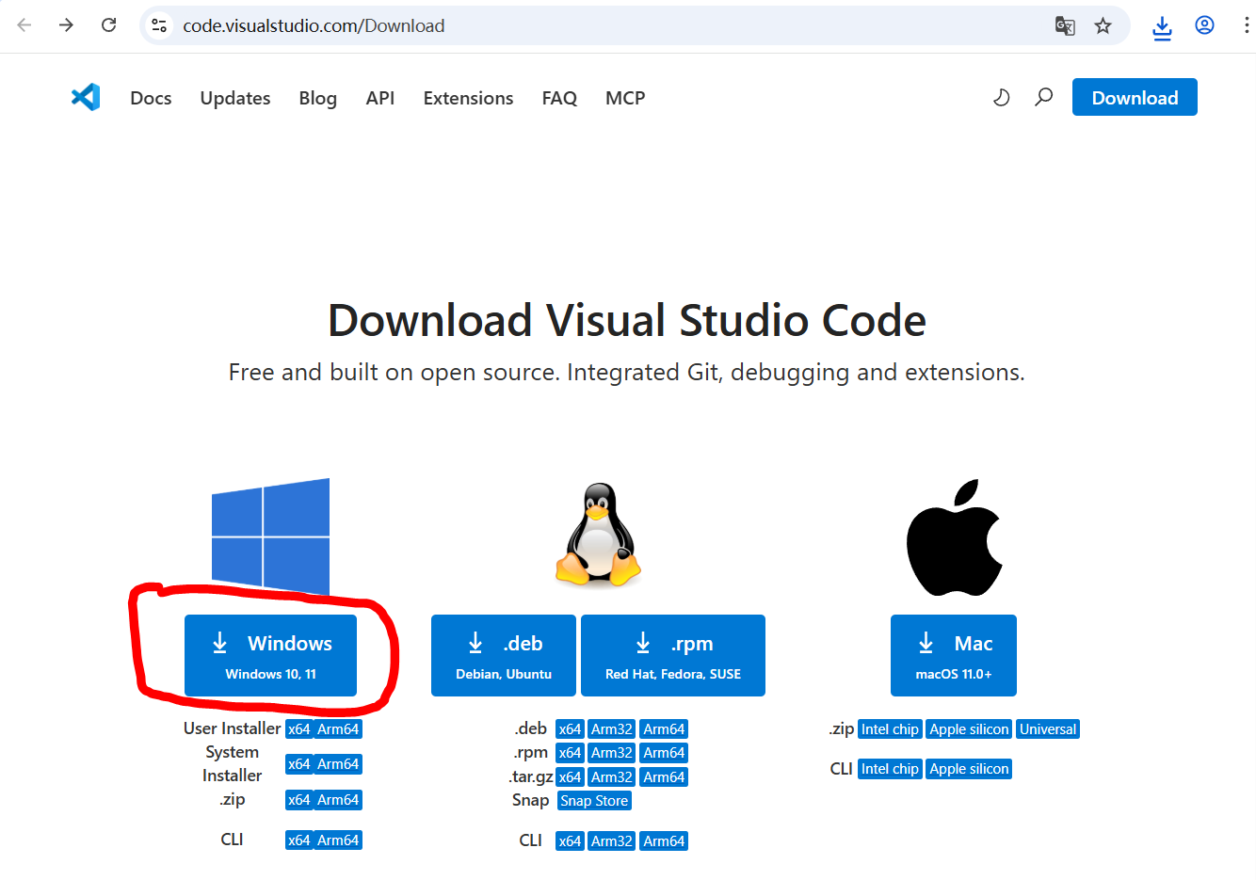Select System Installer x64 link

pos(299,764)
